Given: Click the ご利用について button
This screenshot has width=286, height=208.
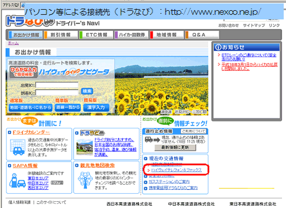Looking at the screenshot, I should [x=193, y=131].
